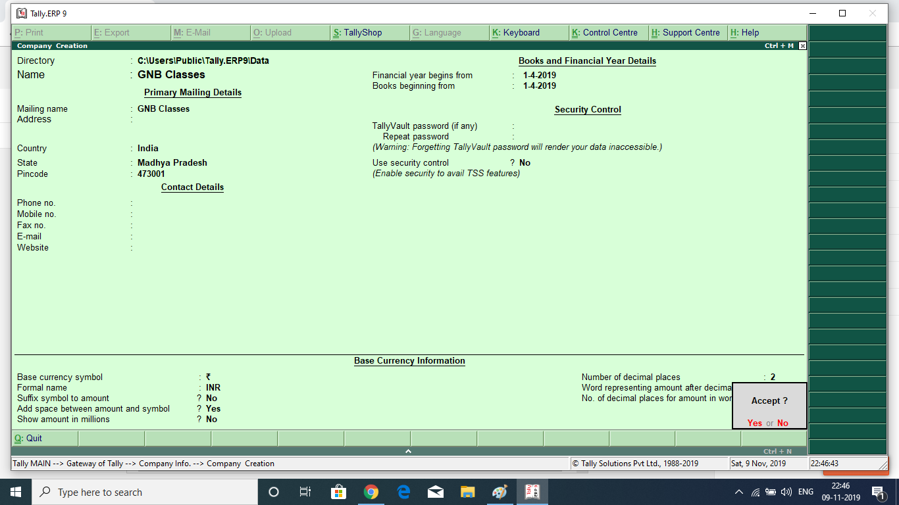Open E: Export menu
This screenshot has width=899, height=505.
(131, 32)
